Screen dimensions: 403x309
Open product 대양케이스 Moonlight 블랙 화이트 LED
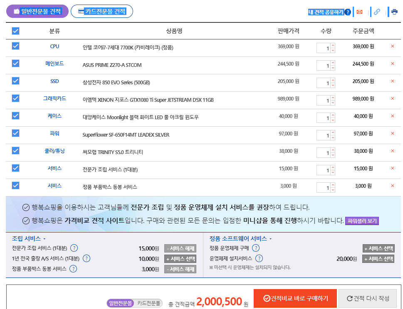(x=140, y=117)
